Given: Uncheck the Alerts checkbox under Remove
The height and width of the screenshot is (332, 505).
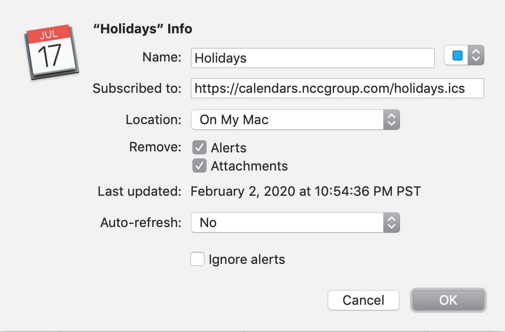Looking at the screenshot, I should pyautogui.click(x=199, y=148).
